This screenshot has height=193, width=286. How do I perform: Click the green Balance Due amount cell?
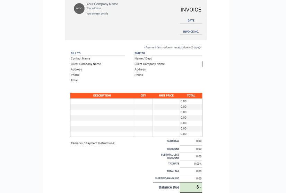(x=191, y=187)
